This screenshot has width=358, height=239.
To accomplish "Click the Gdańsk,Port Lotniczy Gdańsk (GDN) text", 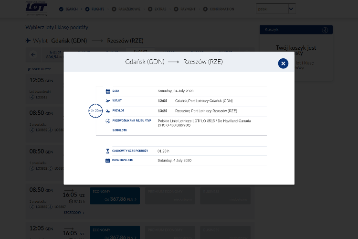I will pyautogui.click(x=204, y=101).
